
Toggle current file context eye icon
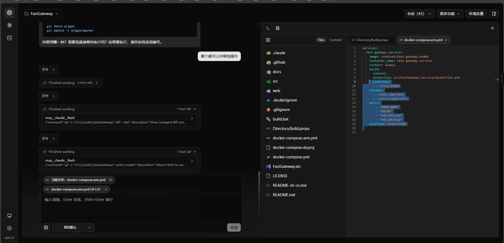111,180
